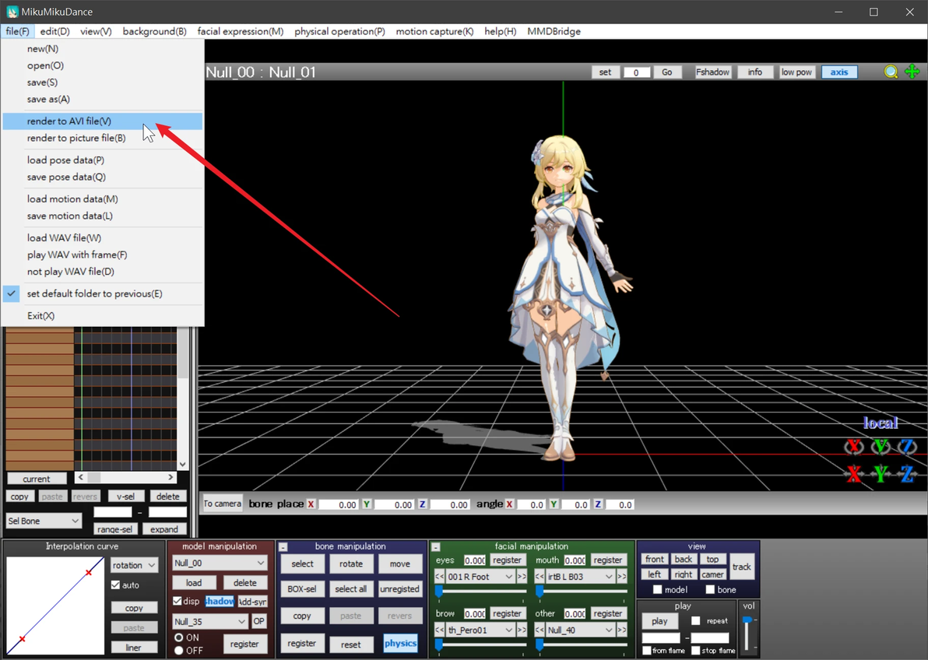
Task: Click next other morph arrow
Action: point(622,630)
